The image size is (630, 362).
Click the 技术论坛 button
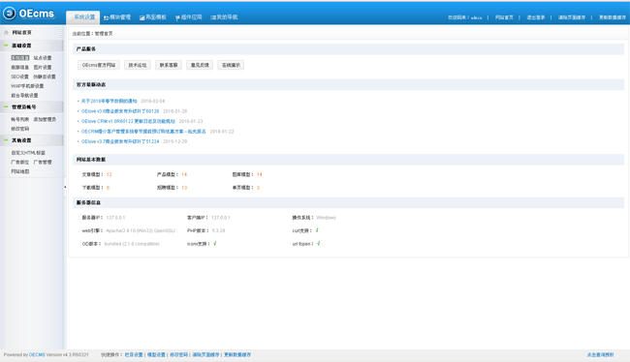click(138, 65)
